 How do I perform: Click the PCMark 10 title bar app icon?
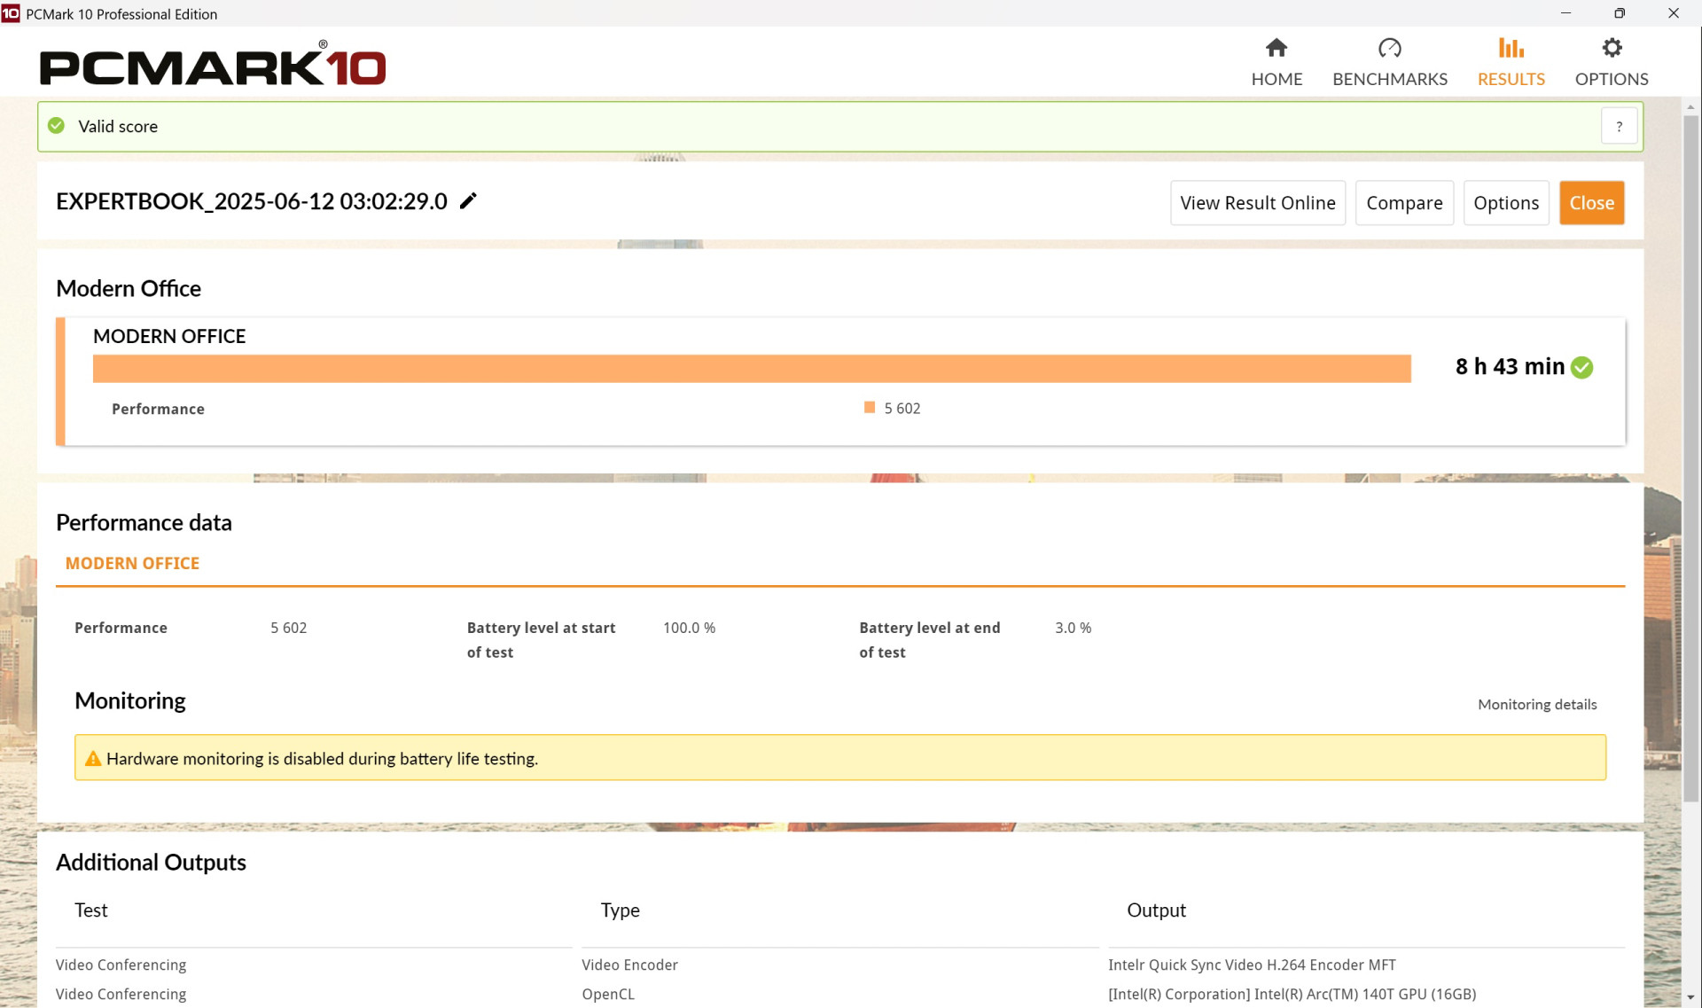(x=11, y=13)
